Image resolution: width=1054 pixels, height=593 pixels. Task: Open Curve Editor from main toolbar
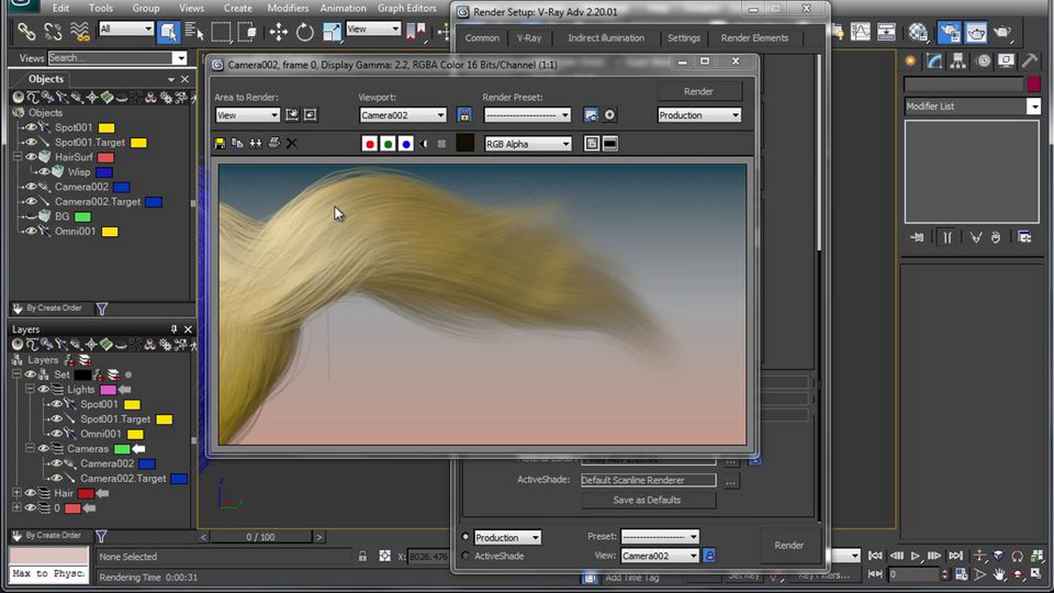point(860,32)
